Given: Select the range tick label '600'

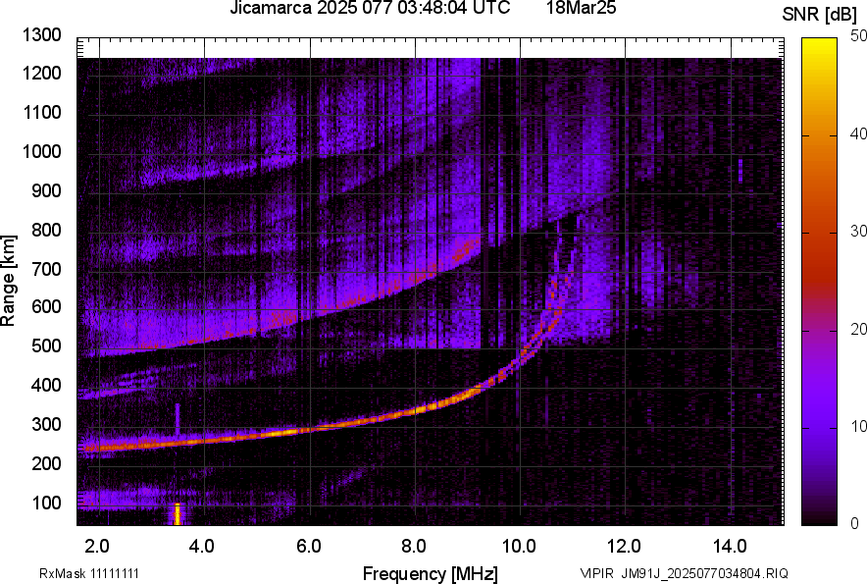Looking at the screenshot, I should (x=46, y=306).
